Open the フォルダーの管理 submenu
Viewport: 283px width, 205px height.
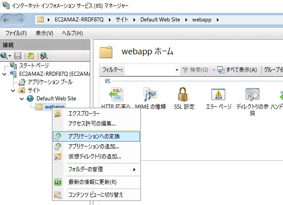[96, 169]
